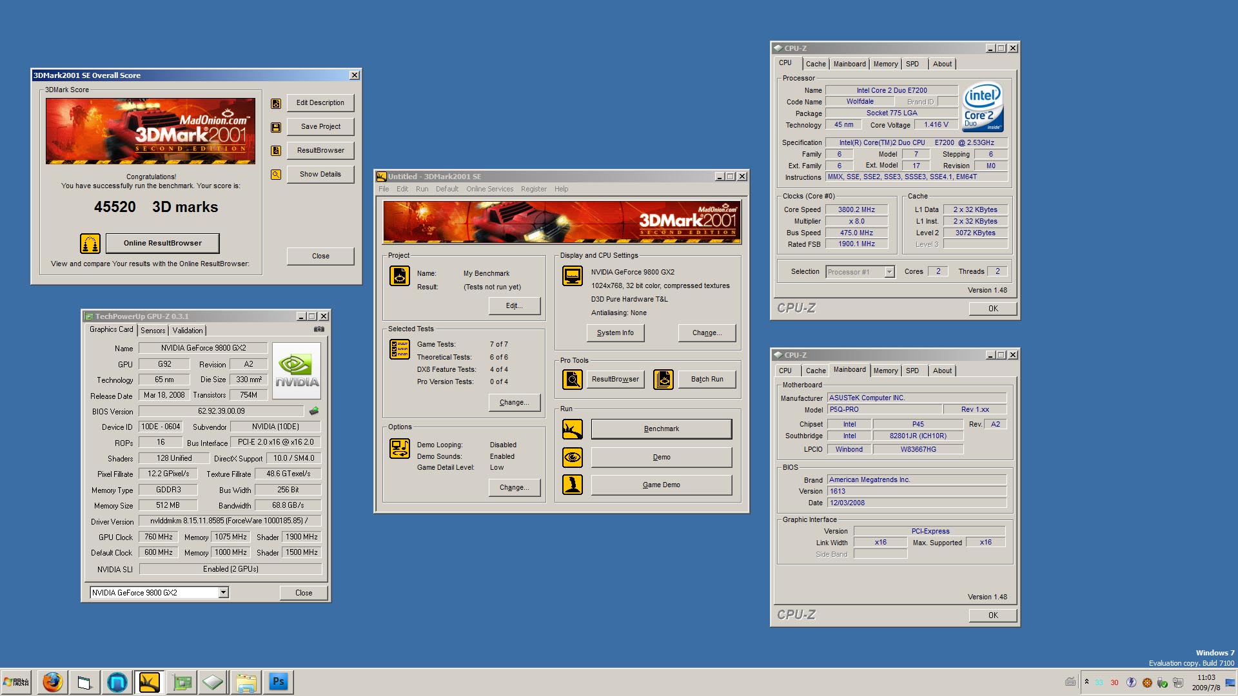Click Close button in GPU-Z window
The image size is (1238, 696).
[x=304, y=593]
